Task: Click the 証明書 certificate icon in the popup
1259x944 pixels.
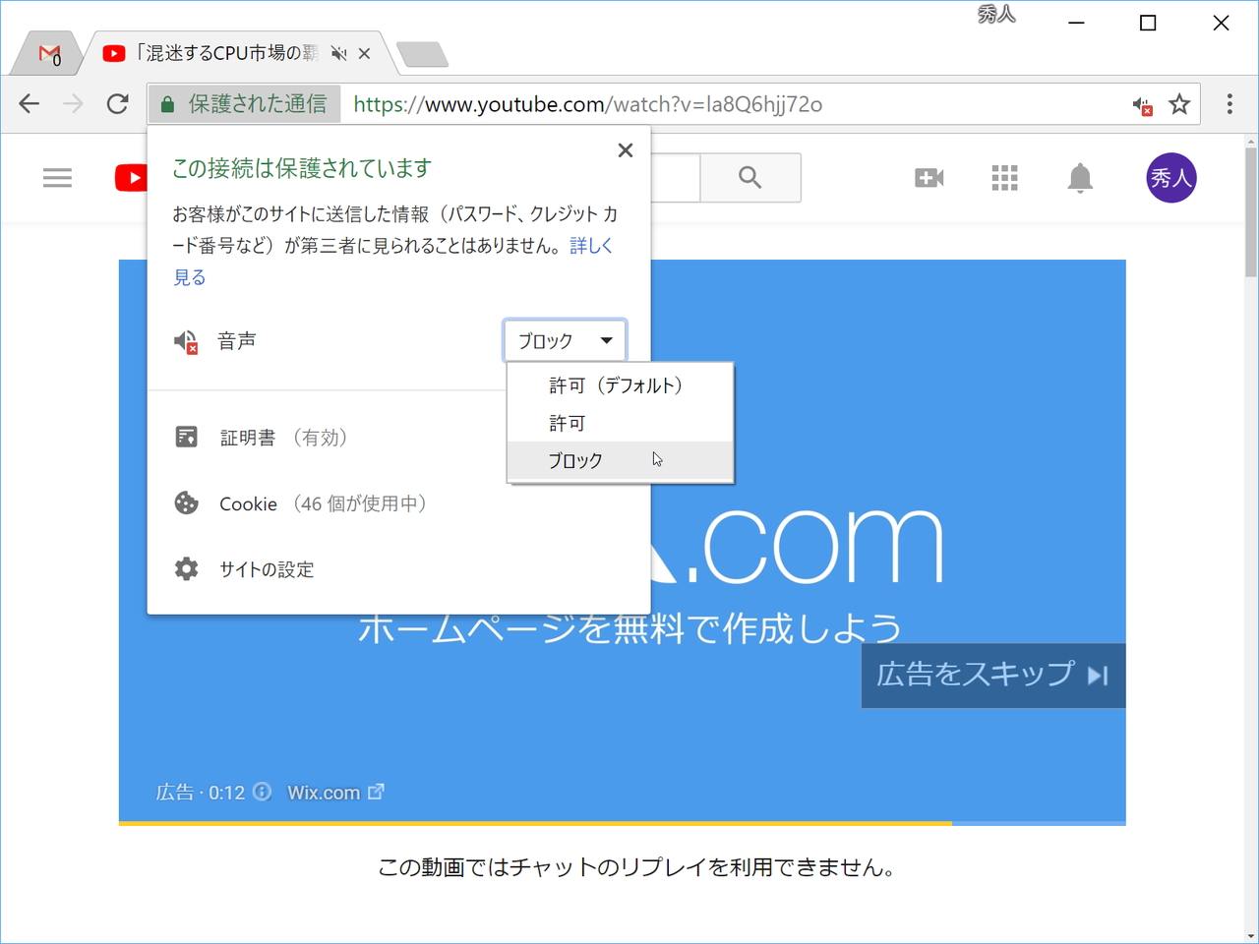Action: (186, 437)
